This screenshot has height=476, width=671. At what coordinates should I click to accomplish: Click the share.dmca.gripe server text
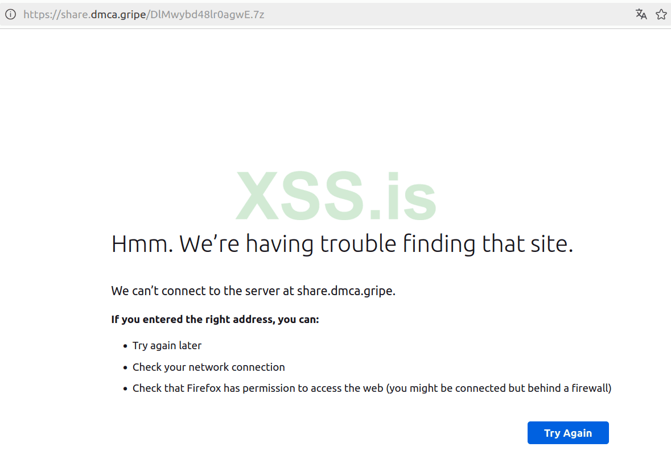(345, 291)
